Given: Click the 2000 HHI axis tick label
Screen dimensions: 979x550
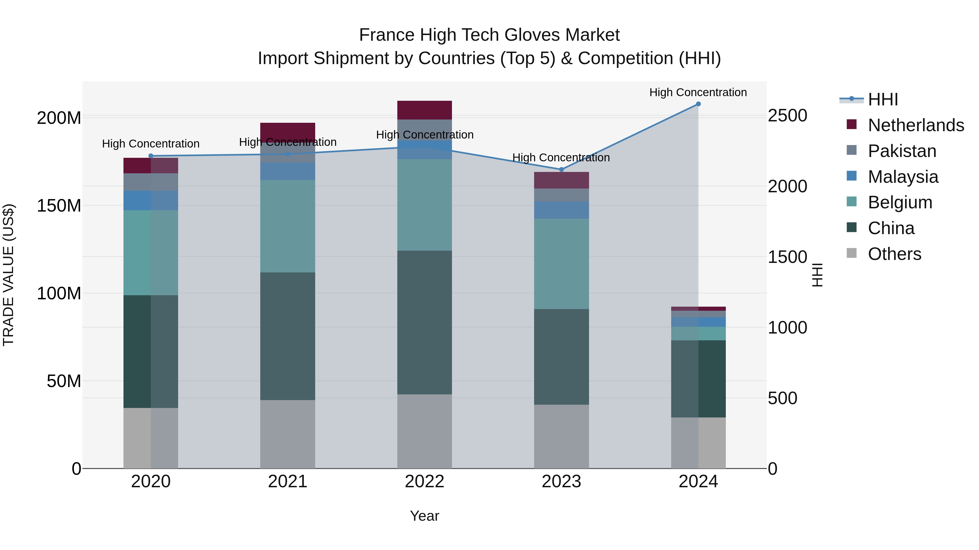Looking at the screenshot, I should [x=788, y=186].
